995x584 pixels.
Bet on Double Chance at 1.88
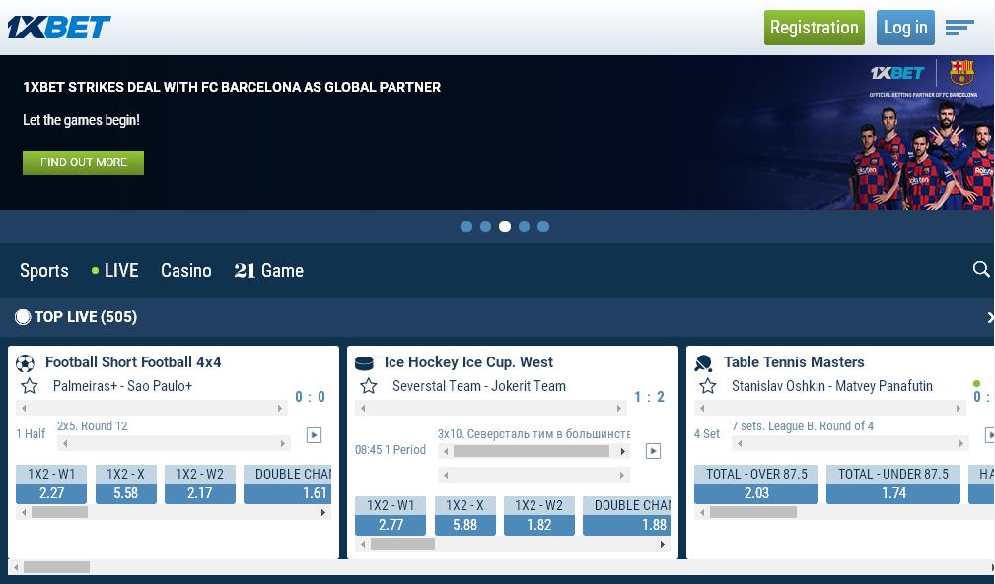(627, 516)
